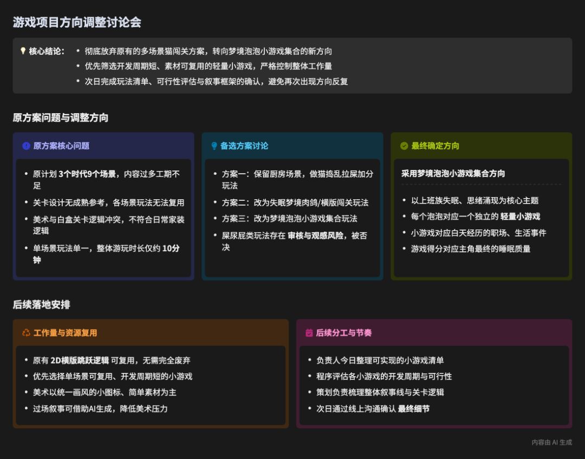Click the bullet 美术与白盒关卡逻辑冲突

pyautogui.click(x=108, y=225)
